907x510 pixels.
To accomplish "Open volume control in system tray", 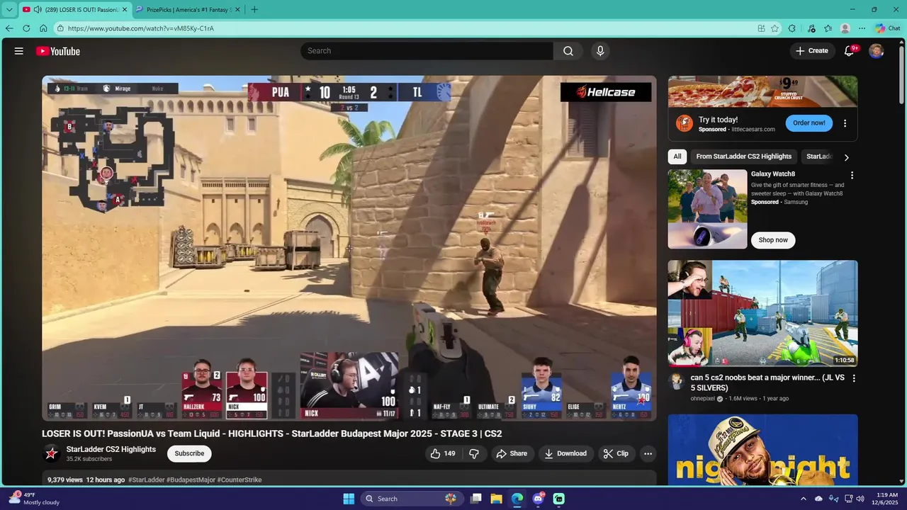I will (x=860, y=499).
